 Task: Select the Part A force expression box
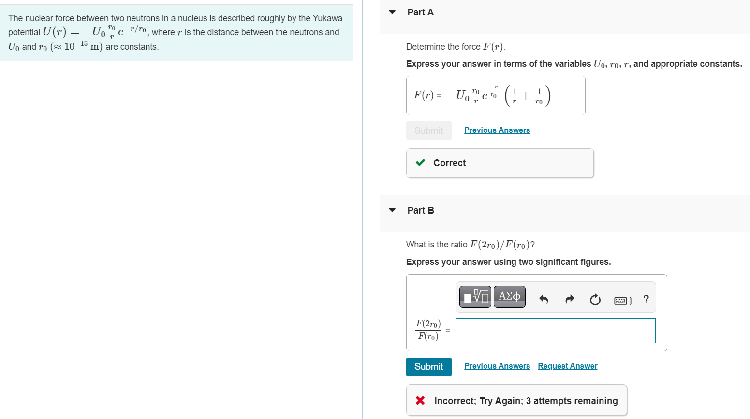[x=496, y=95]
